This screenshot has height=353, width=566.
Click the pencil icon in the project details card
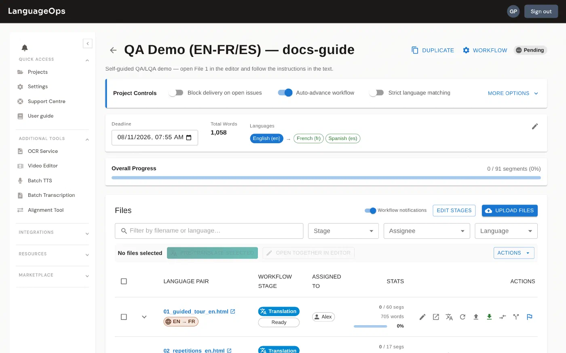(x=535, y=126)
